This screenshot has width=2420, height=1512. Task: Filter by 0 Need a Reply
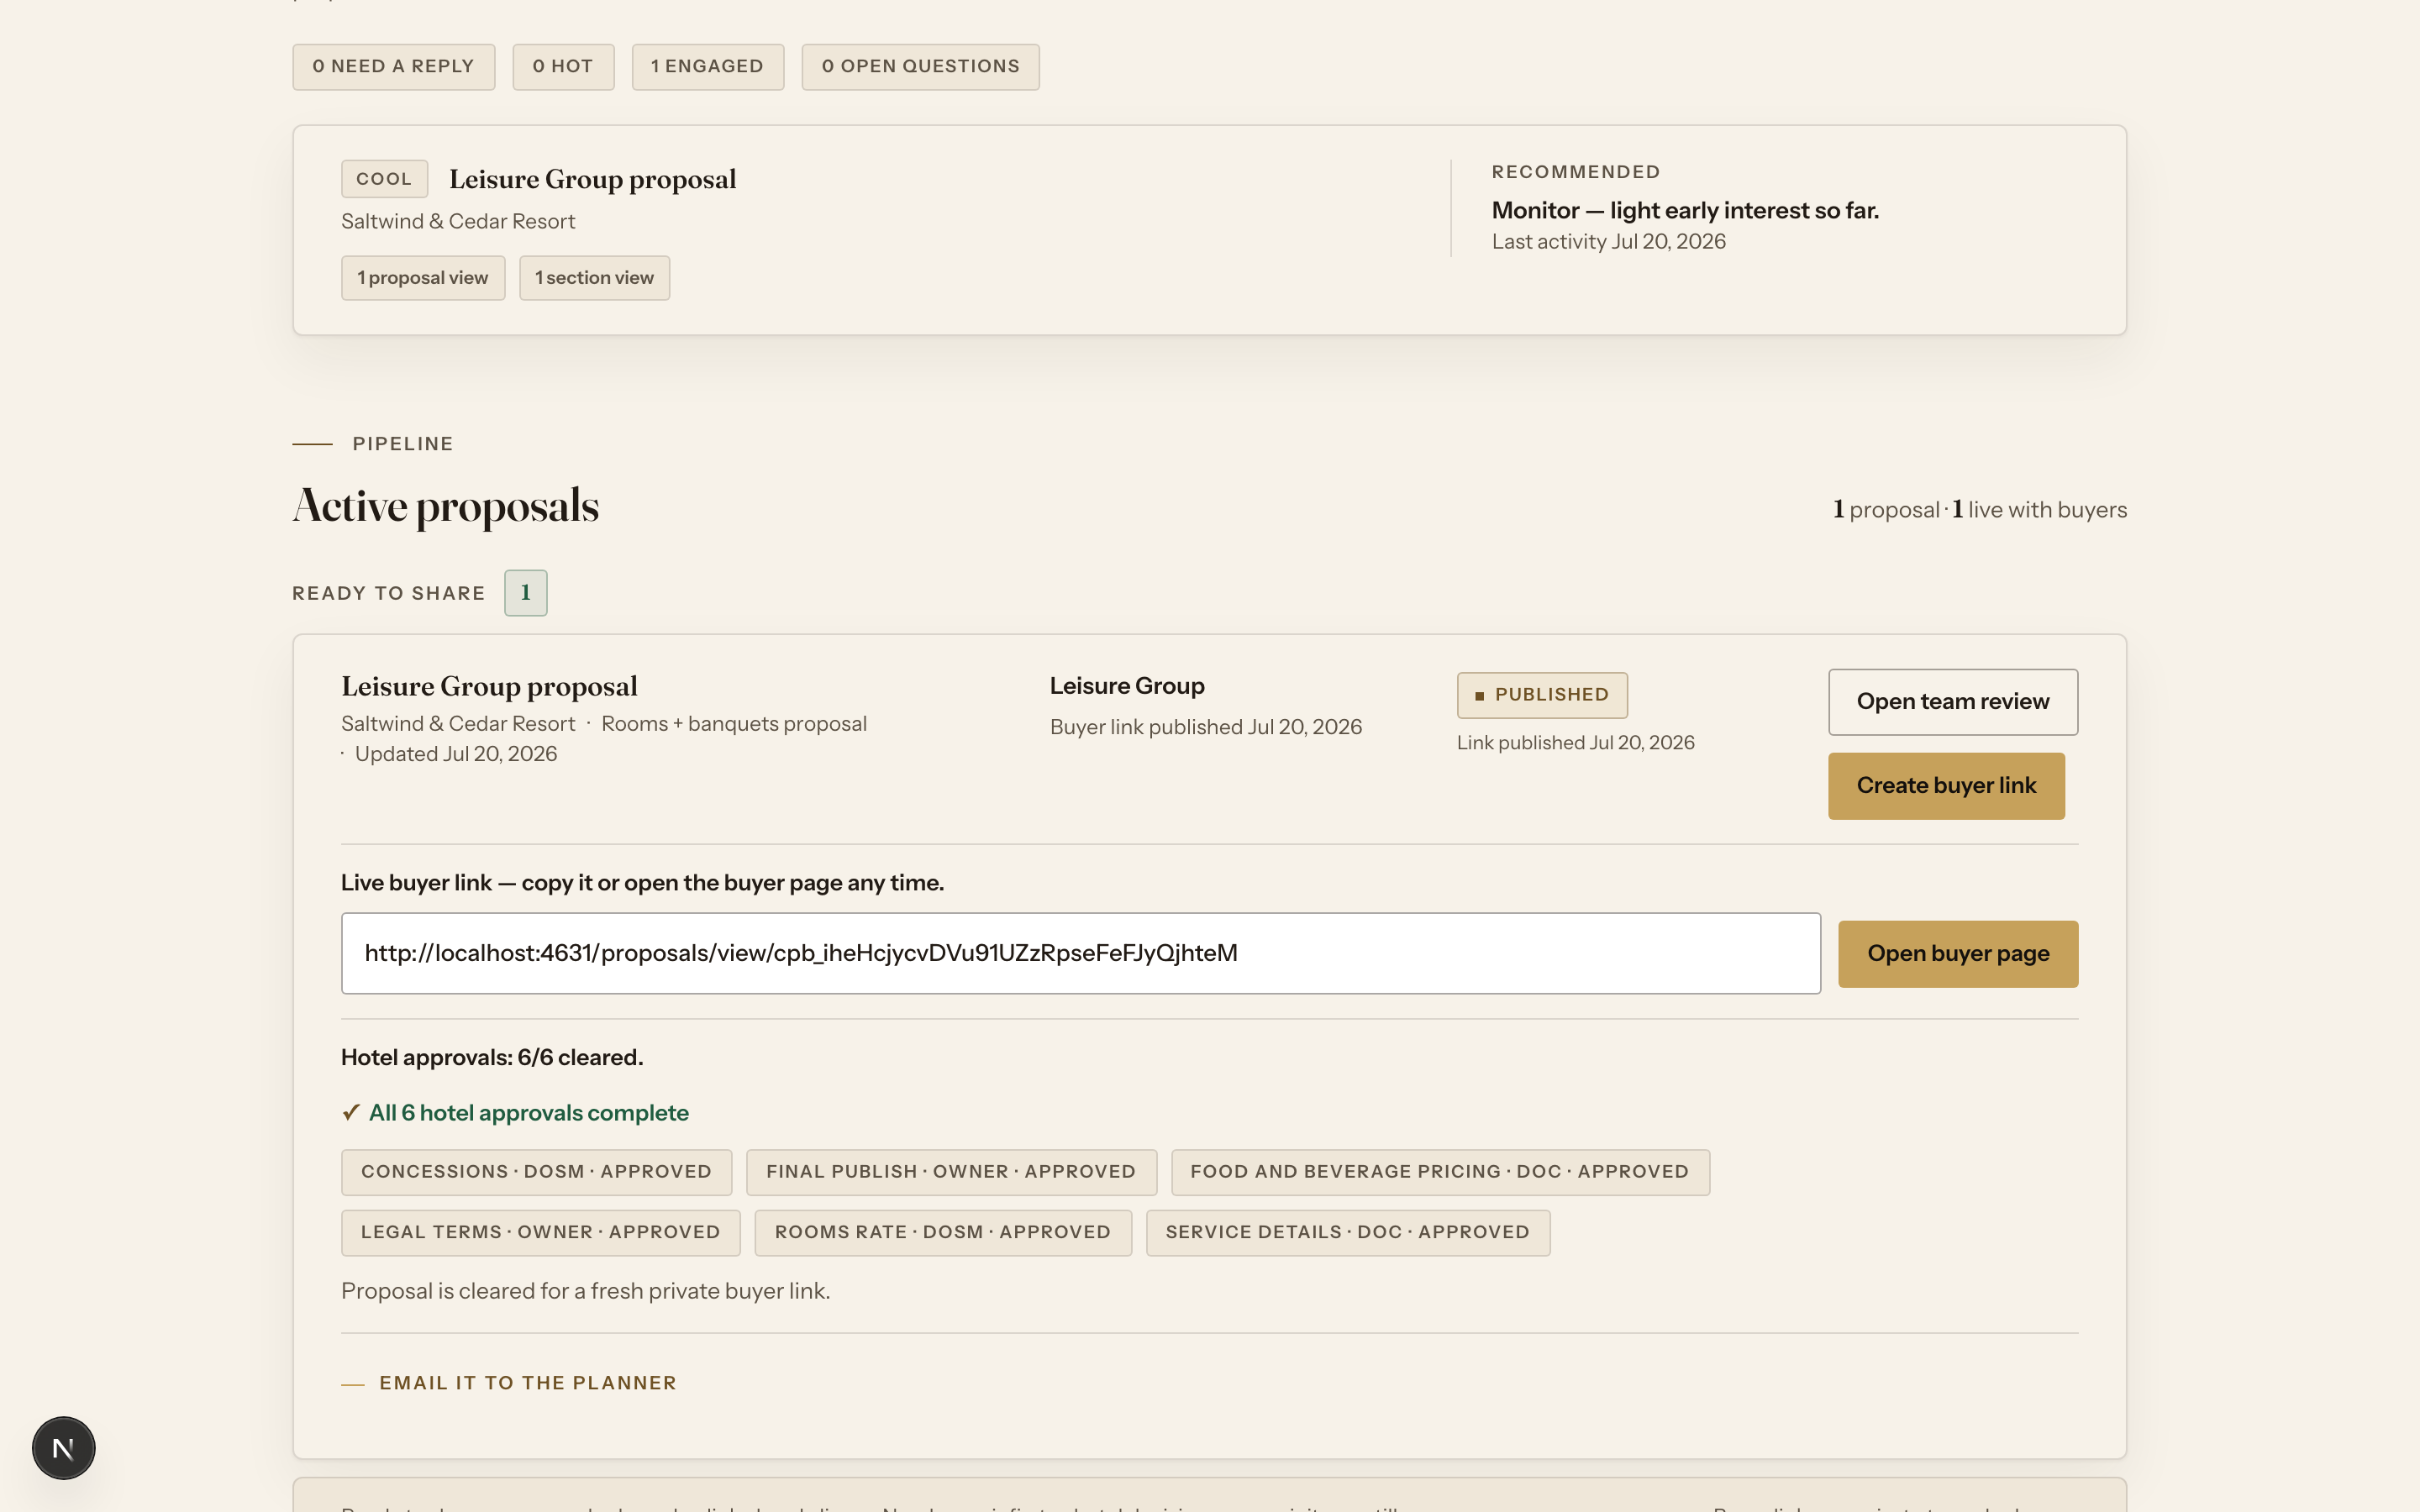[393, 67]
